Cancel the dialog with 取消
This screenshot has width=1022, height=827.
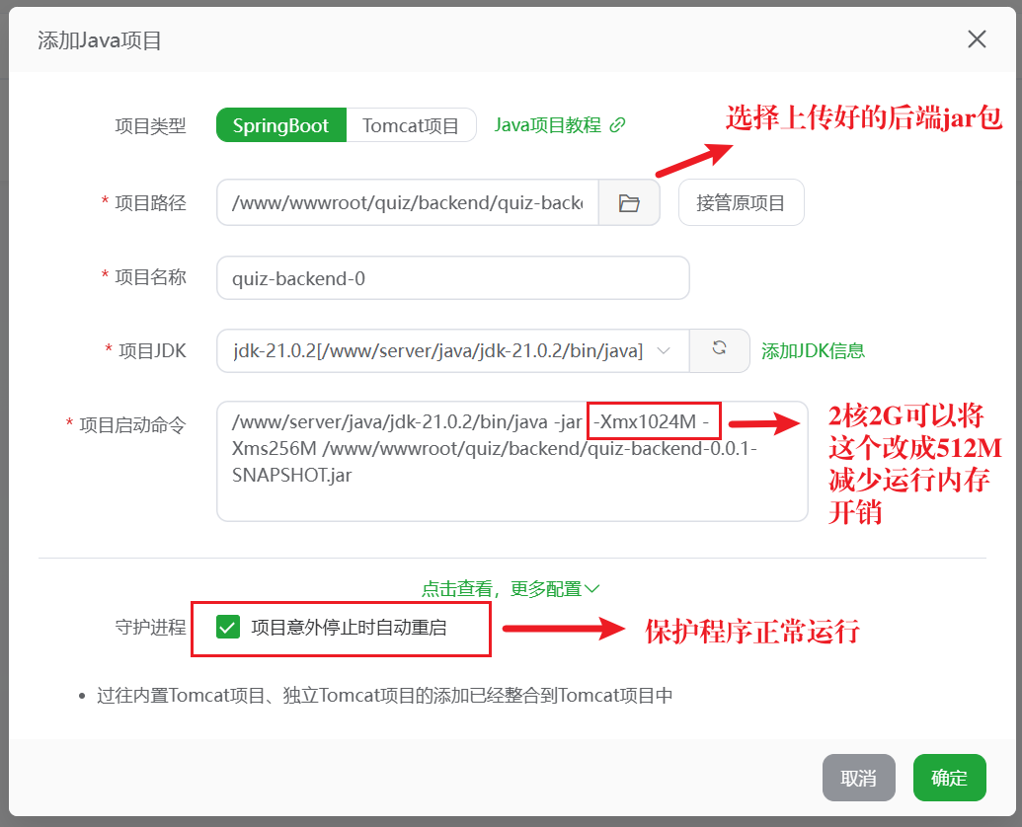[x=858, y=777]
